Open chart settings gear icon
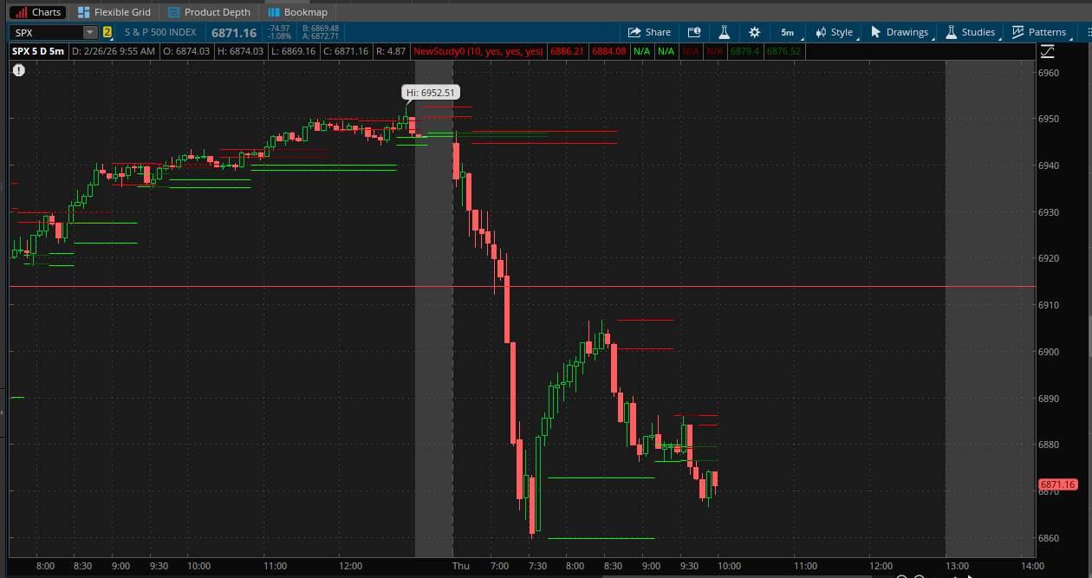The width and height of the screenshot is (1092, 578). coord(754,32)
